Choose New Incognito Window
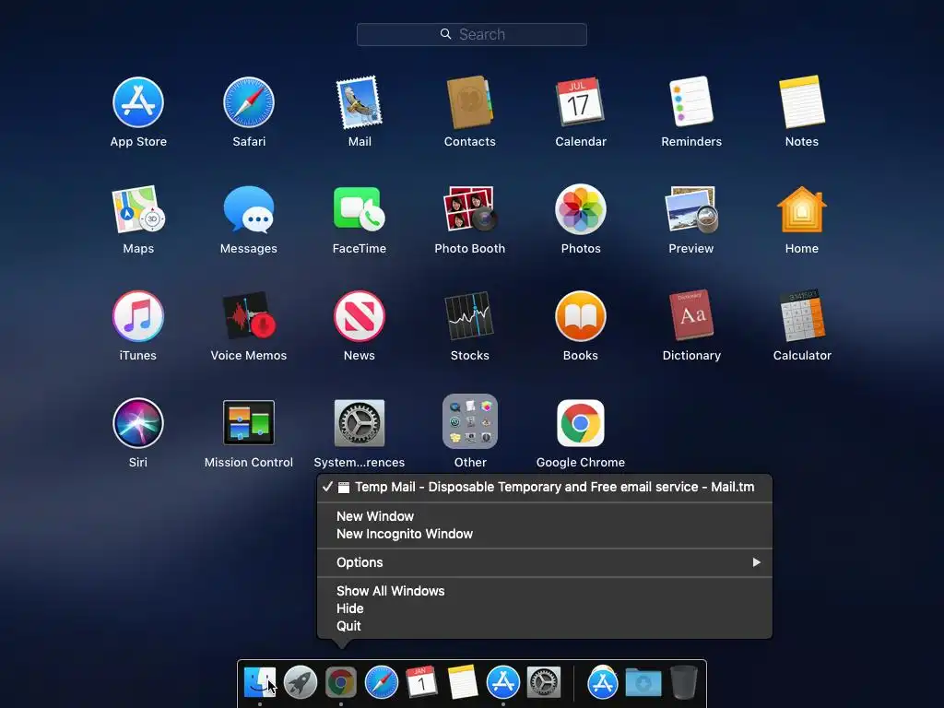Viewport: 944px width, 708px height. click(x=544, y=534)
